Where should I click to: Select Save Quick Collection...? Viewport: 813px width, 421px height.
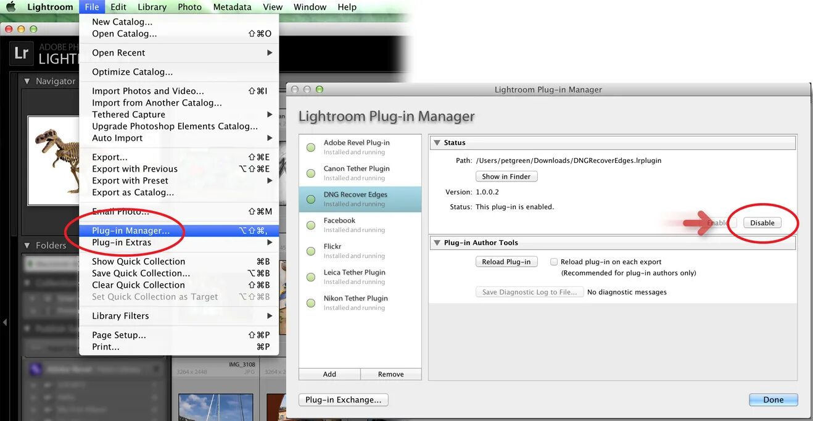pos(179,273)
